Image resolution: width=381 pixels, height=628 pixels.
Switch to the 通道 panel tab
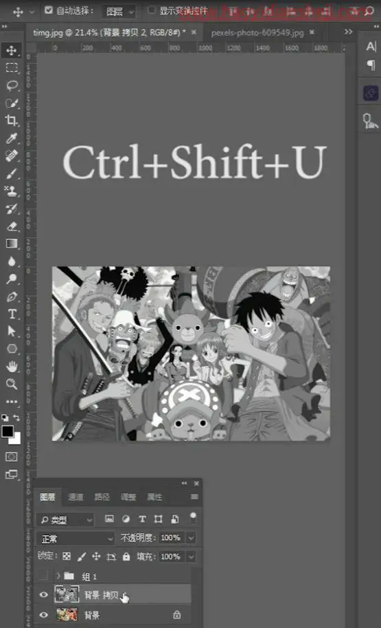point(75,497)
